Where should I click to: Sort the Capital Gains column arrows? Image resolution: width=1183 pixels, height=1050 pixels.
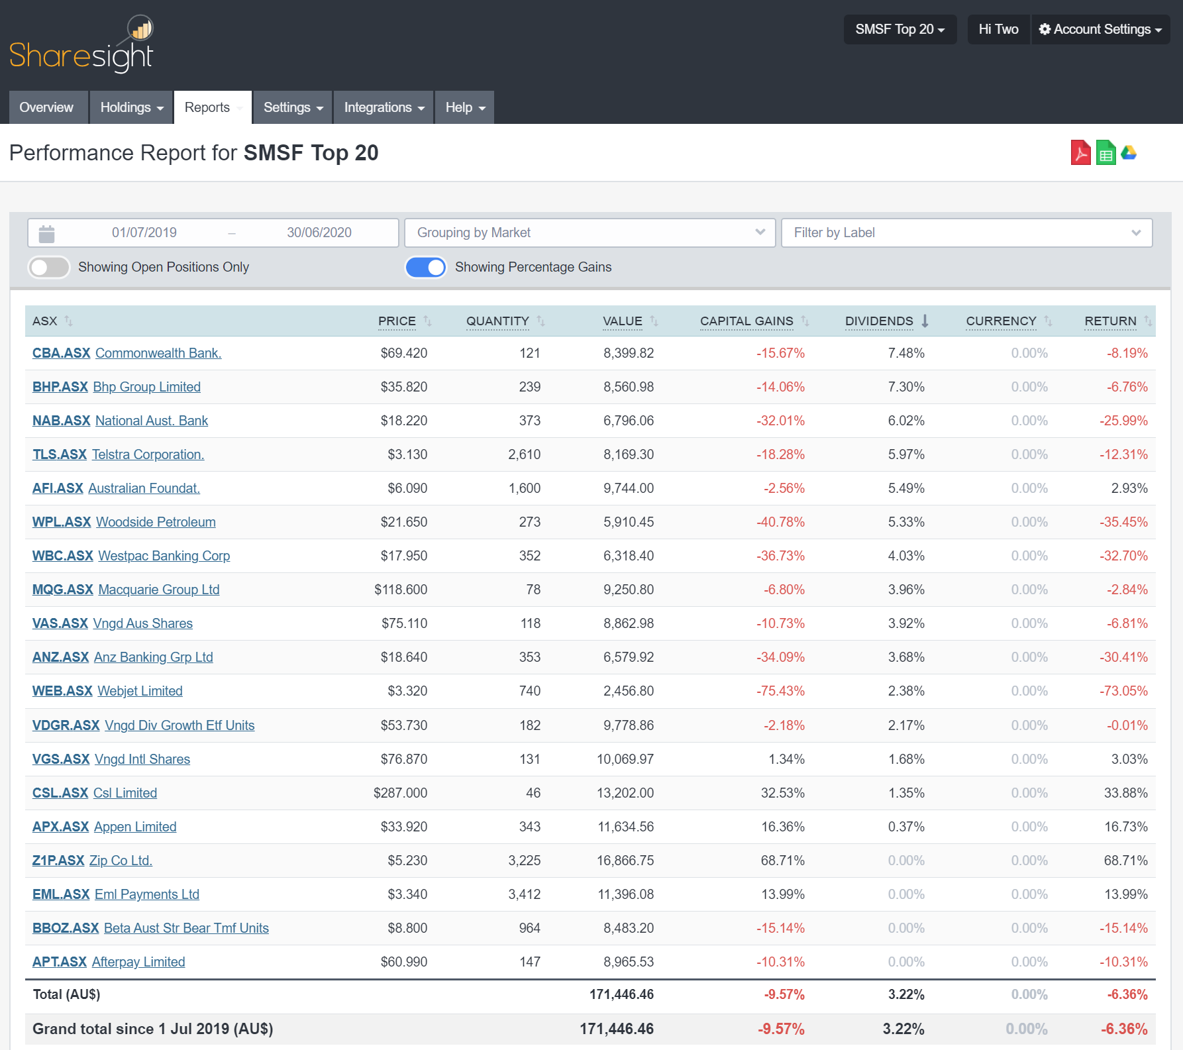tap(805, 321)
